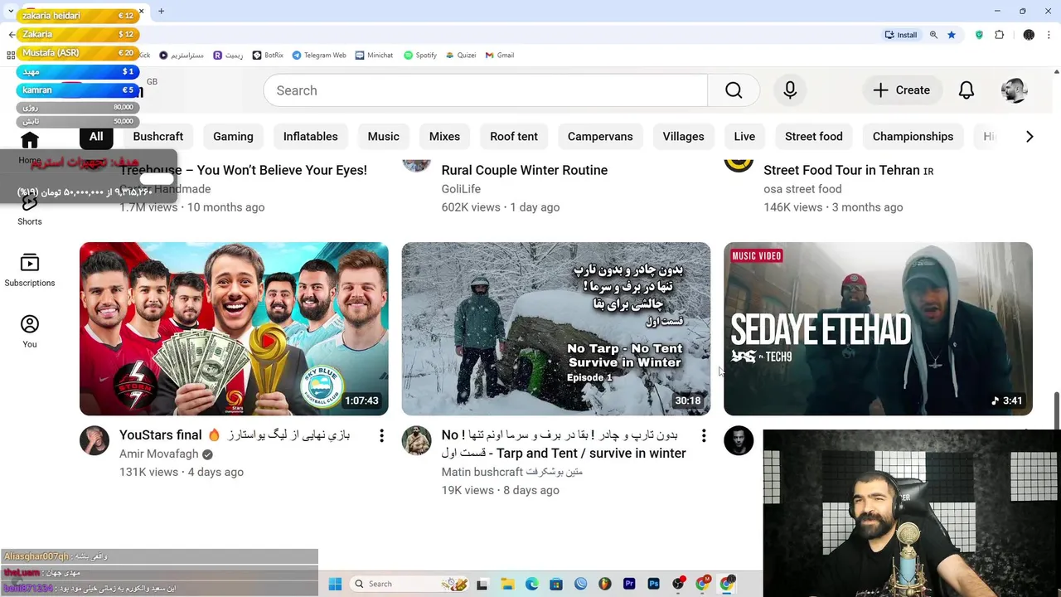Open Chrome profile avatar in toolbar
This screenshot has height=597, width=1061.
[x=1029, y=35]
